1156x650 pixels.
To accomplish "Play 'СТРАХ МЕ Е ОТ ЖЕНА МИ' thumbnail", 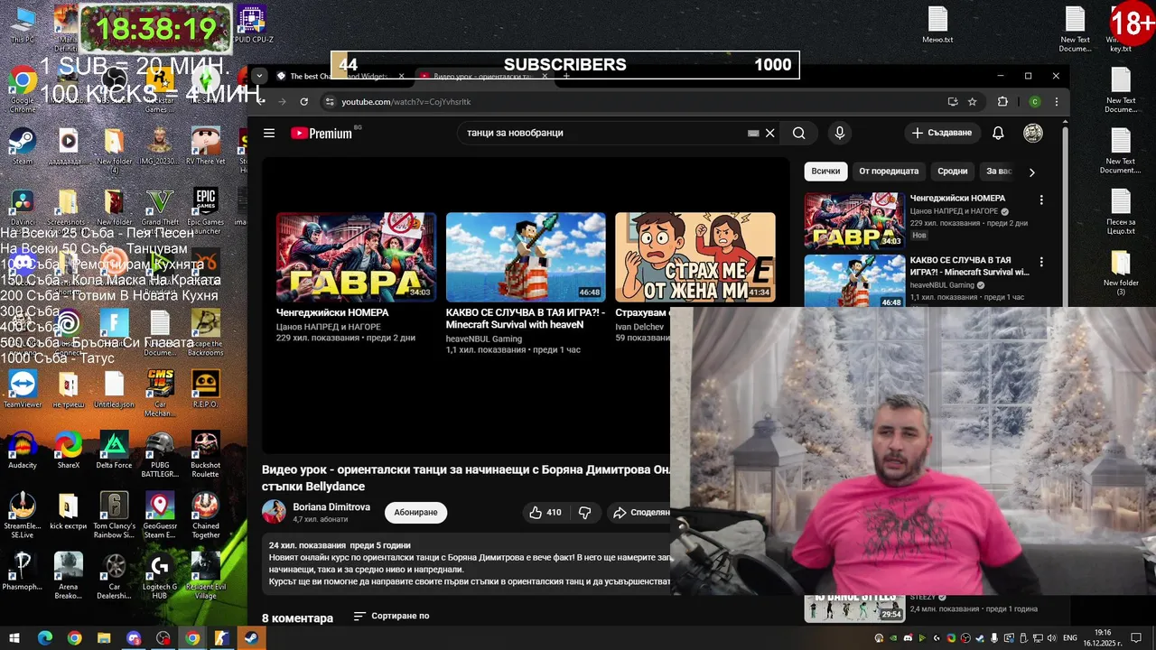I will tap(695, 256).
